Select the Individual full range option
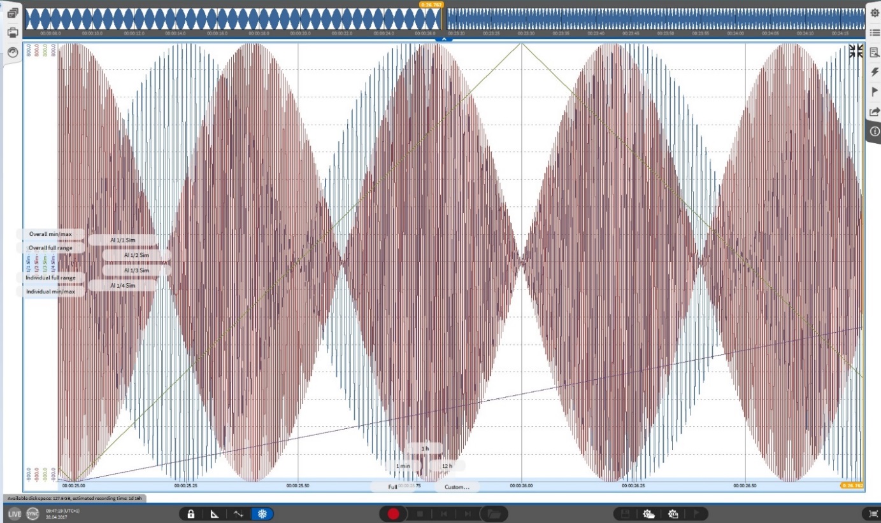881x523 pixels. [50, 278]
